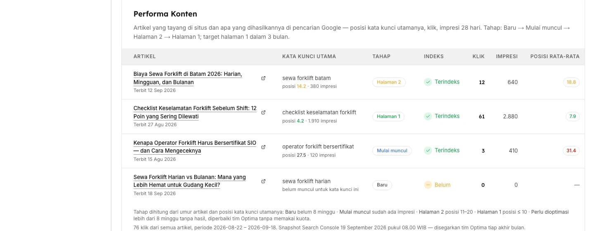This screenshot has height=231, width=595.
Task: Click green check icon in operator forklift bersertifikat row
Action: pos(428,151)
